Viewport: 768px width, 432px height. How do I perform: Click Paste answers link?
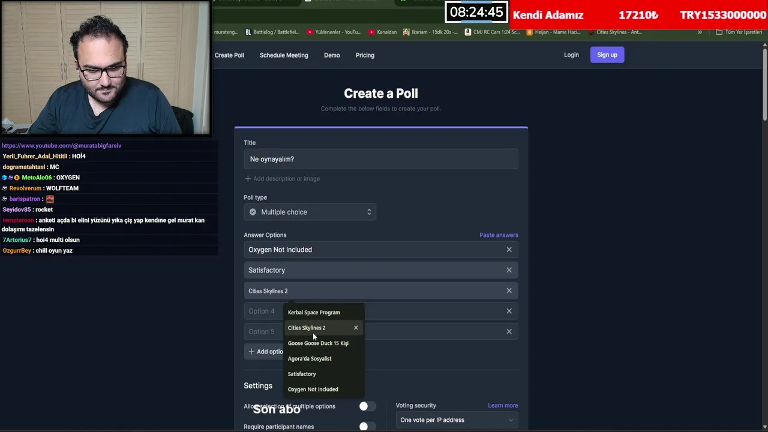[x=499, y=235]
